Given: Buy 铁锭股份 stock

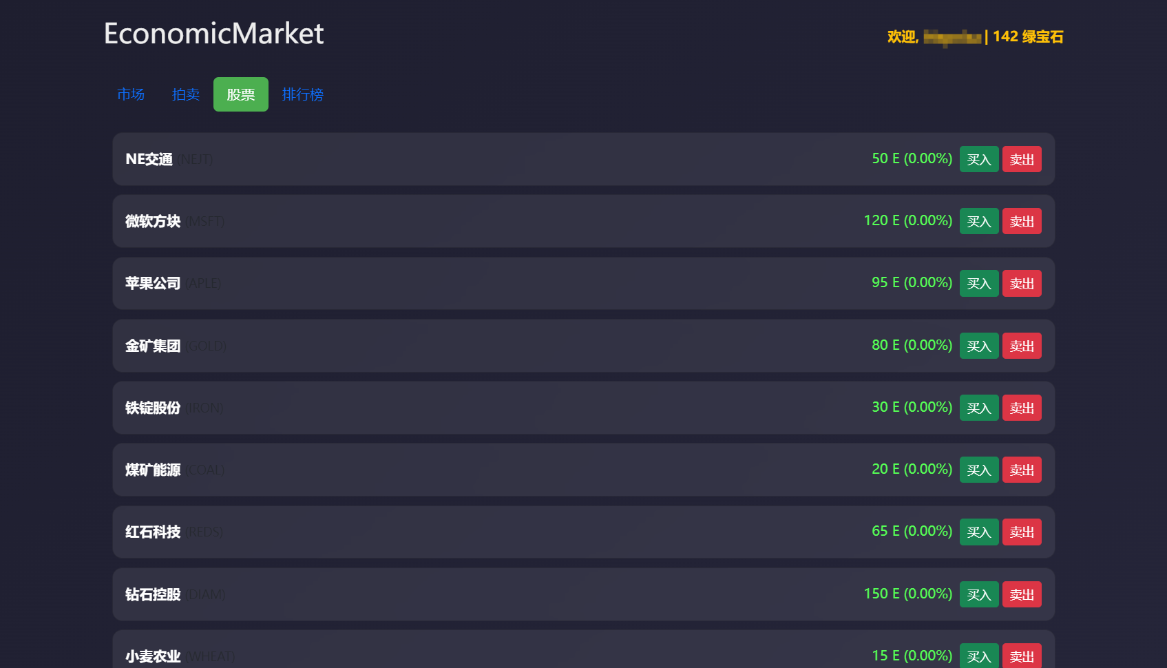Looking at the screenshot, I should 979,408.
